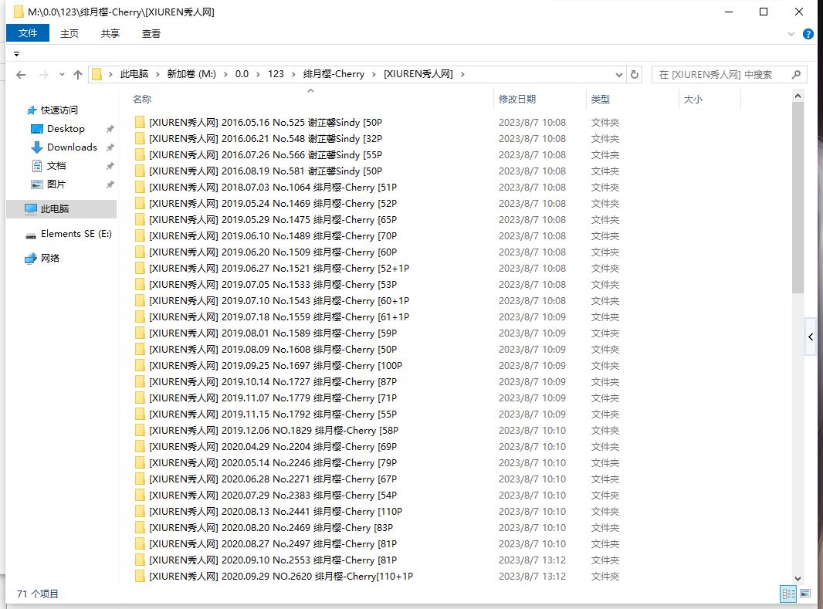The width and height of the screenshot is (823, 609).
Task: Open the 查看 ribbon tab
Action: pos(151,33)
